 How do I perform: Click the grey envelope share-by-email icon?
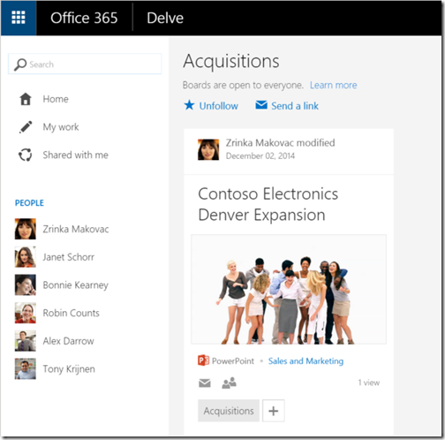pos(205,383)
